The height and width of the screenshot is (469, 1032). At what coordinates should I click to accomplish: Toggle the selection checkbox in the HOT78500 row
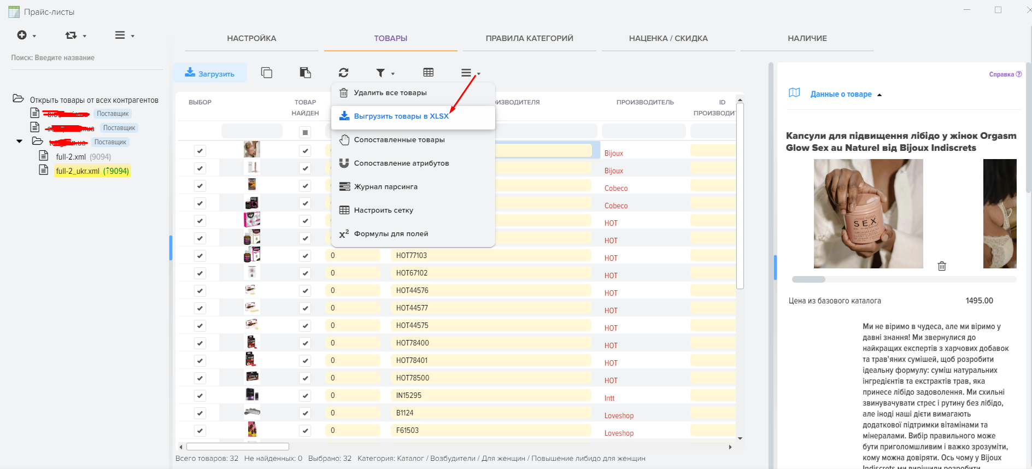[x=200, y=378]
